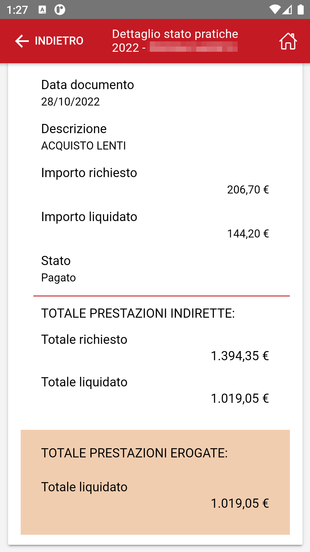Image resolution: width=310 pixels, height=552 pixels.
Task: Select the 144,20 € liquidated amount
Action: pos(248,234)
